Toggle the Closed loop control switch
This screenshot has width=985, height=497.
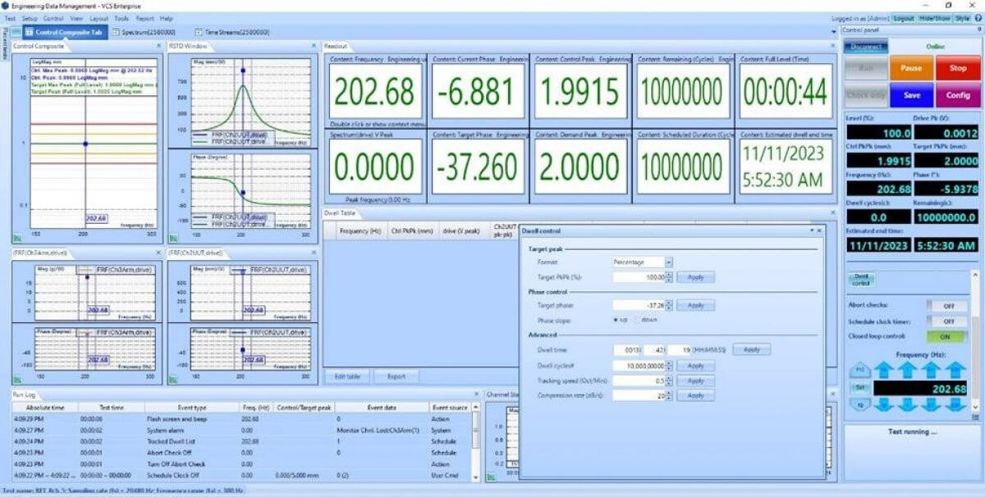pos(948,336)
